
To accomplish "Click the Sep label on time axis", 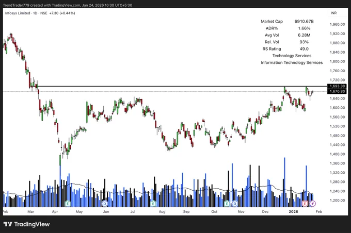I will 186,211.
